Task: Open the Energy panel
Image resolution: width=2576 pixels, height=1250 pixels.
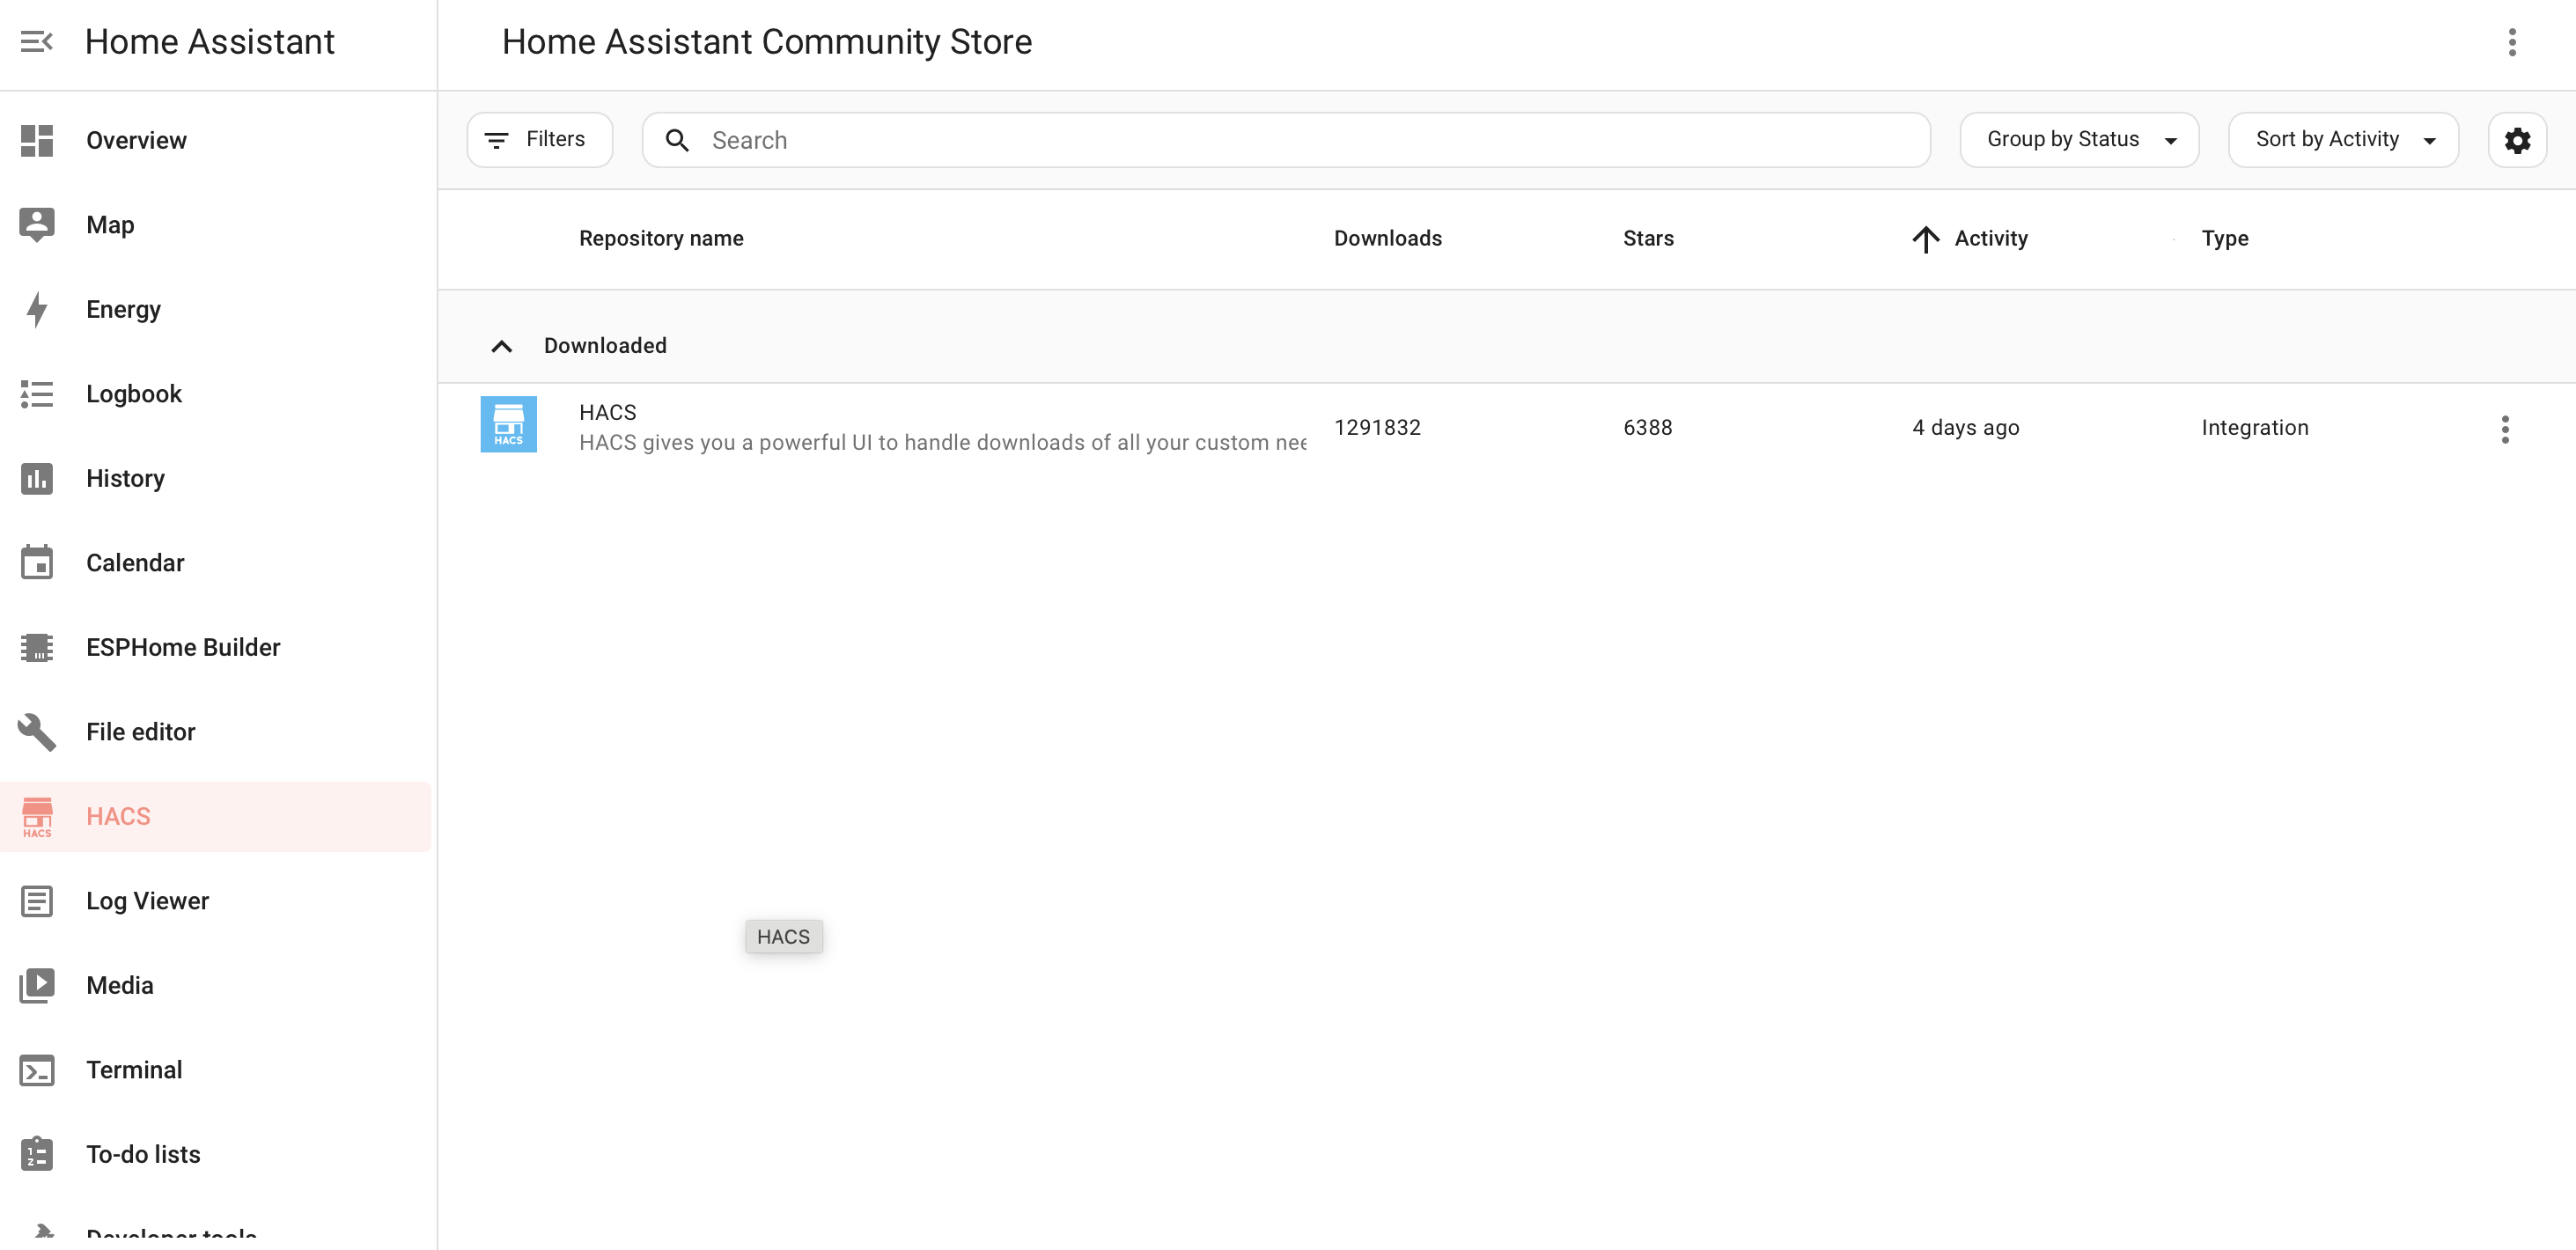Action: (123, 309)
